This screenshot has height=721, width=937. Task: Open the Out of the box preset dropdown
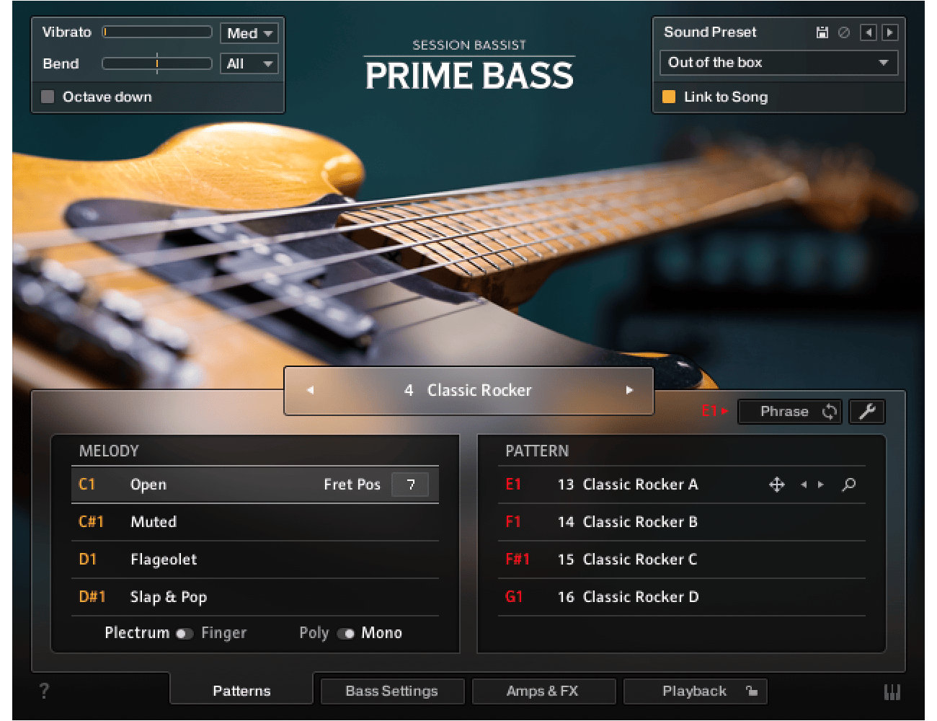coord(778,63)
